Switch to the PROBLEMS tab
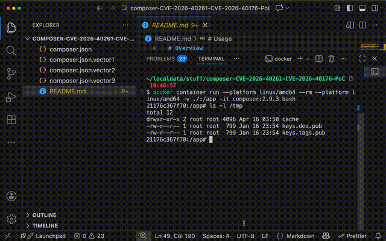Image resolution: width=386 pixels, height=241 pixels. click(160, 58)
